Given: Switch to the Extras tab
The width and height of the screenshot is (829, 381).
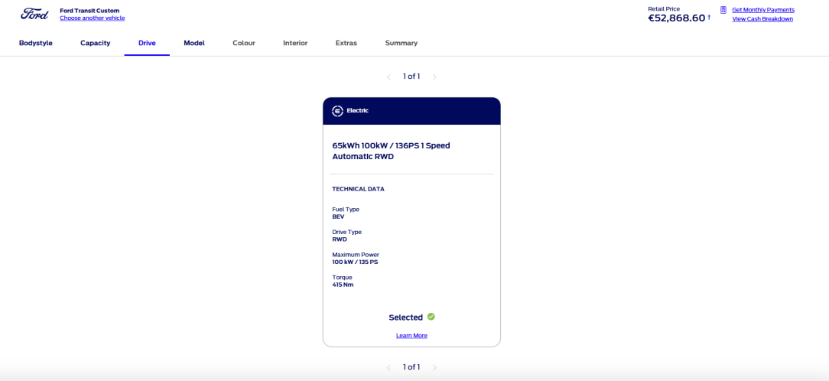Looking at the screenshot, I should tap(346, 43).
